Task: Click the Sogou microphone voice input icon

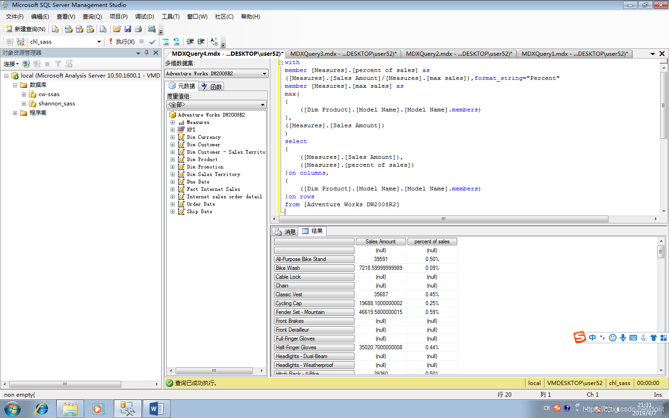Action: point(623,338)
